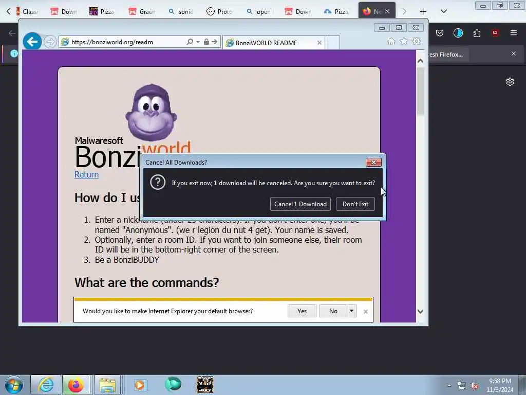Click the IE vertical scrollbar thumb
The width and height of the screenshot is (526, 395).
click(x=420, y=91)
